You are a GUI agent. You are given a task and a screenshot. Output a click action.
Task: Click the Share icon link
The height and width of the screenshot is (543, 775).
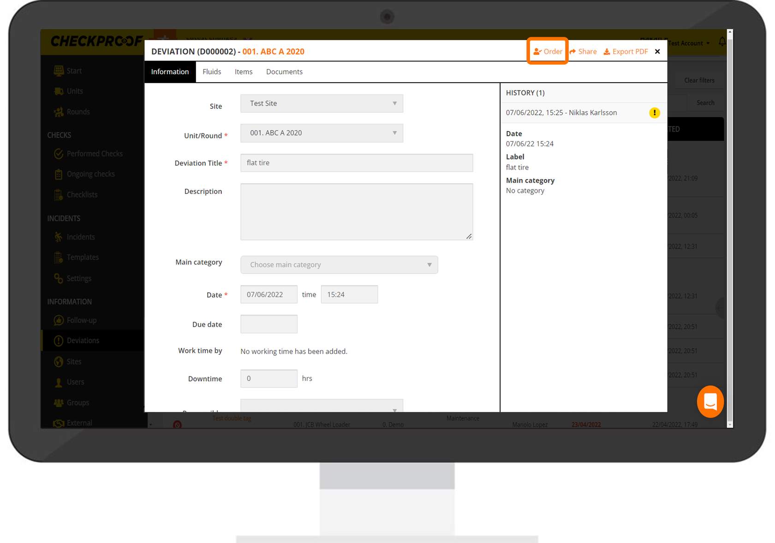583,51
